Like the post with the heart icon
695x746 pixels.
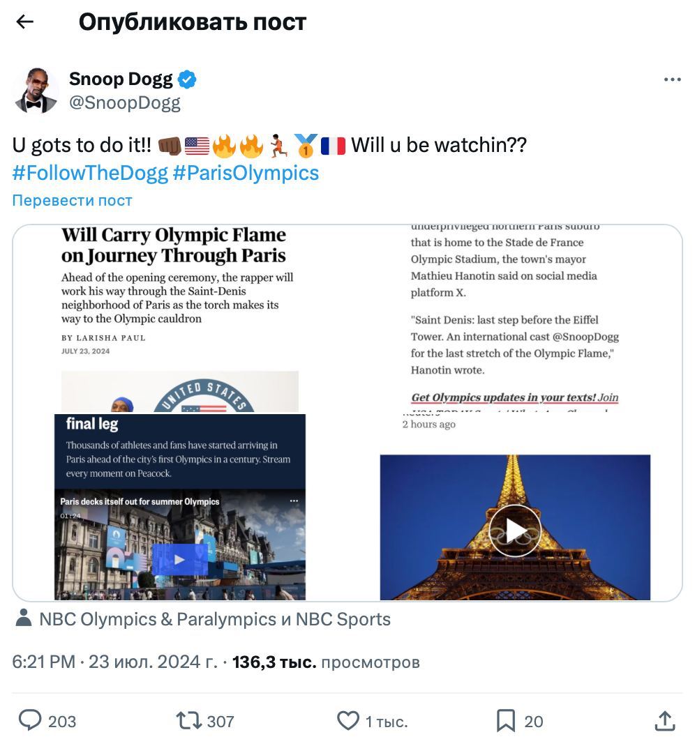(x=372, y=721)
